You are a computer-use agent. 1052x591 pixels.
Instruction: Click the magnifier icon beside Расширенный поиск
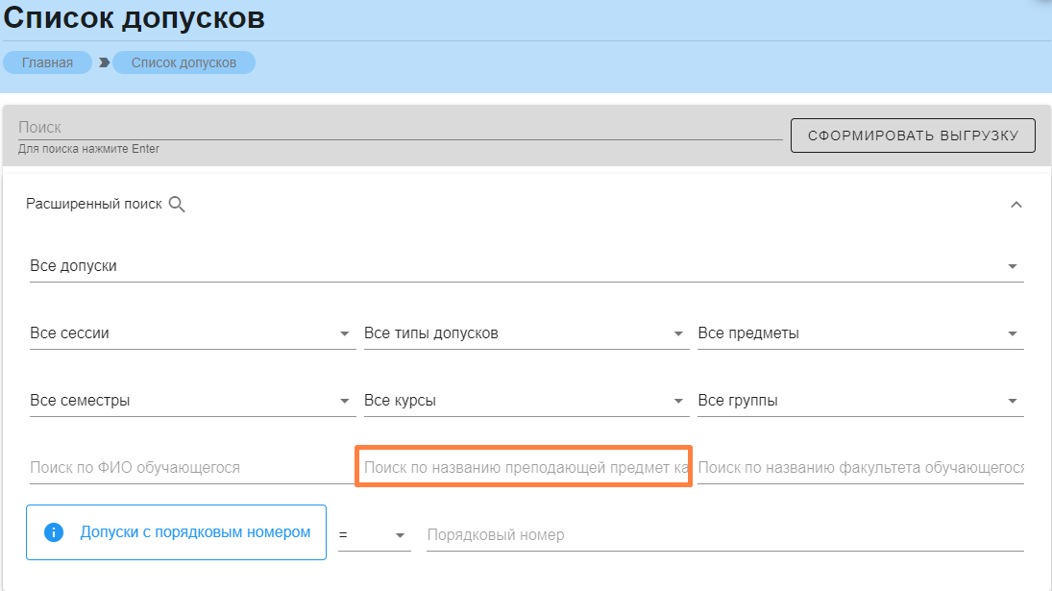pyautogui.click(x=177, y=204)
